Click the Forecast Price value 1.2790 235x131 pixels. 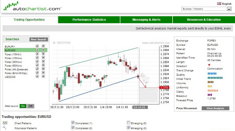211,99
